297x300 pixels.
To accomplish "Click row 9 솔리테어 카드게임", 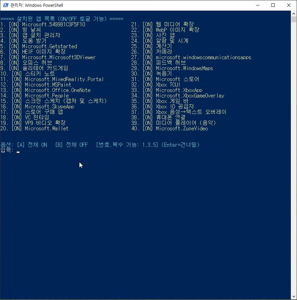I will click(34, 68).
